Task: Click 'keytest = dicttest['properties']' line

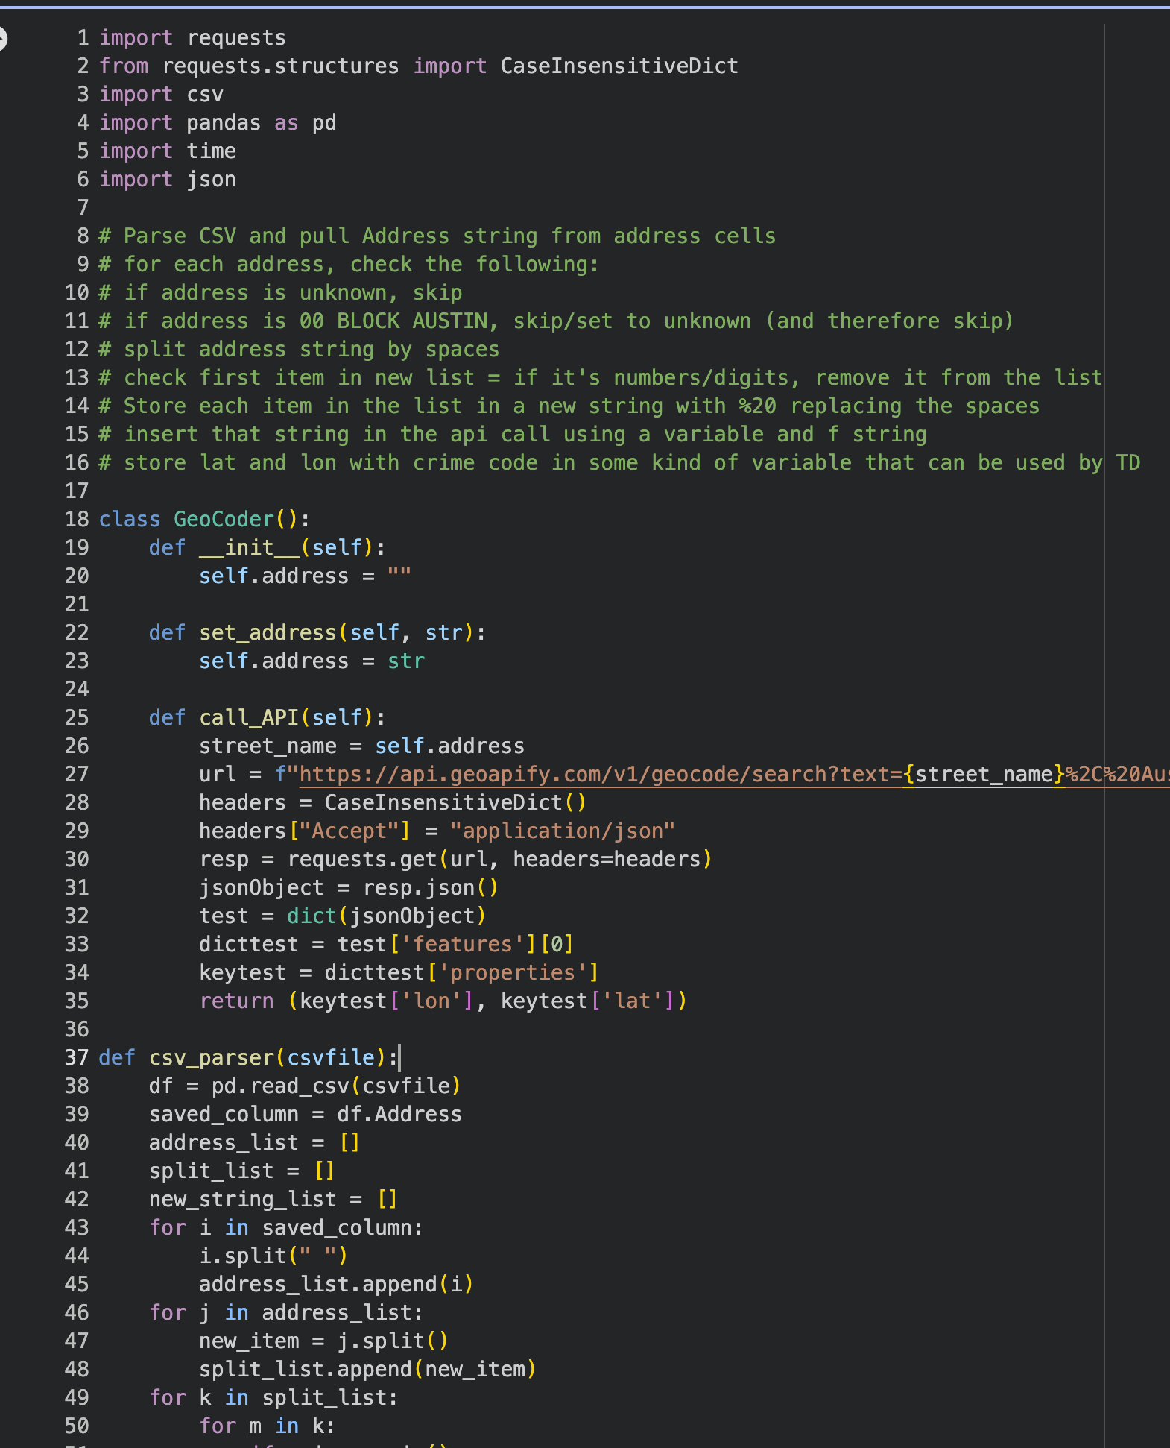Action: coord(399,973)
